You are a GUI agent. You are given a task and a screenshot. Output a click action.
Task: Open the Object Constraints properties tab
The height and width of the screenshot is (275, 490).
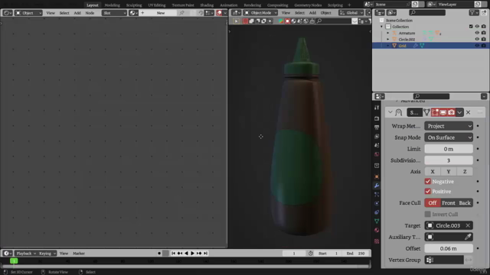377,212
